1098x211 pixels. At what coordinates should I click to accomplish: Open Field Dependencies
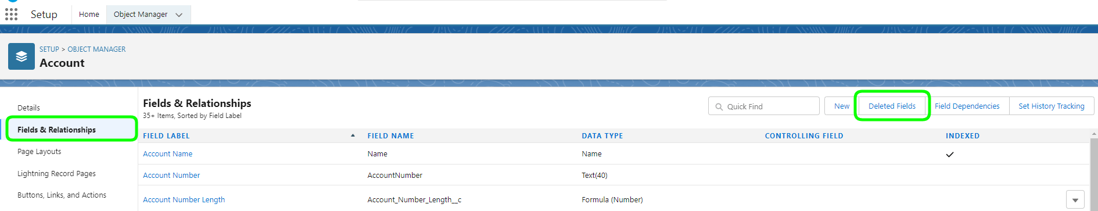(967, 106)
